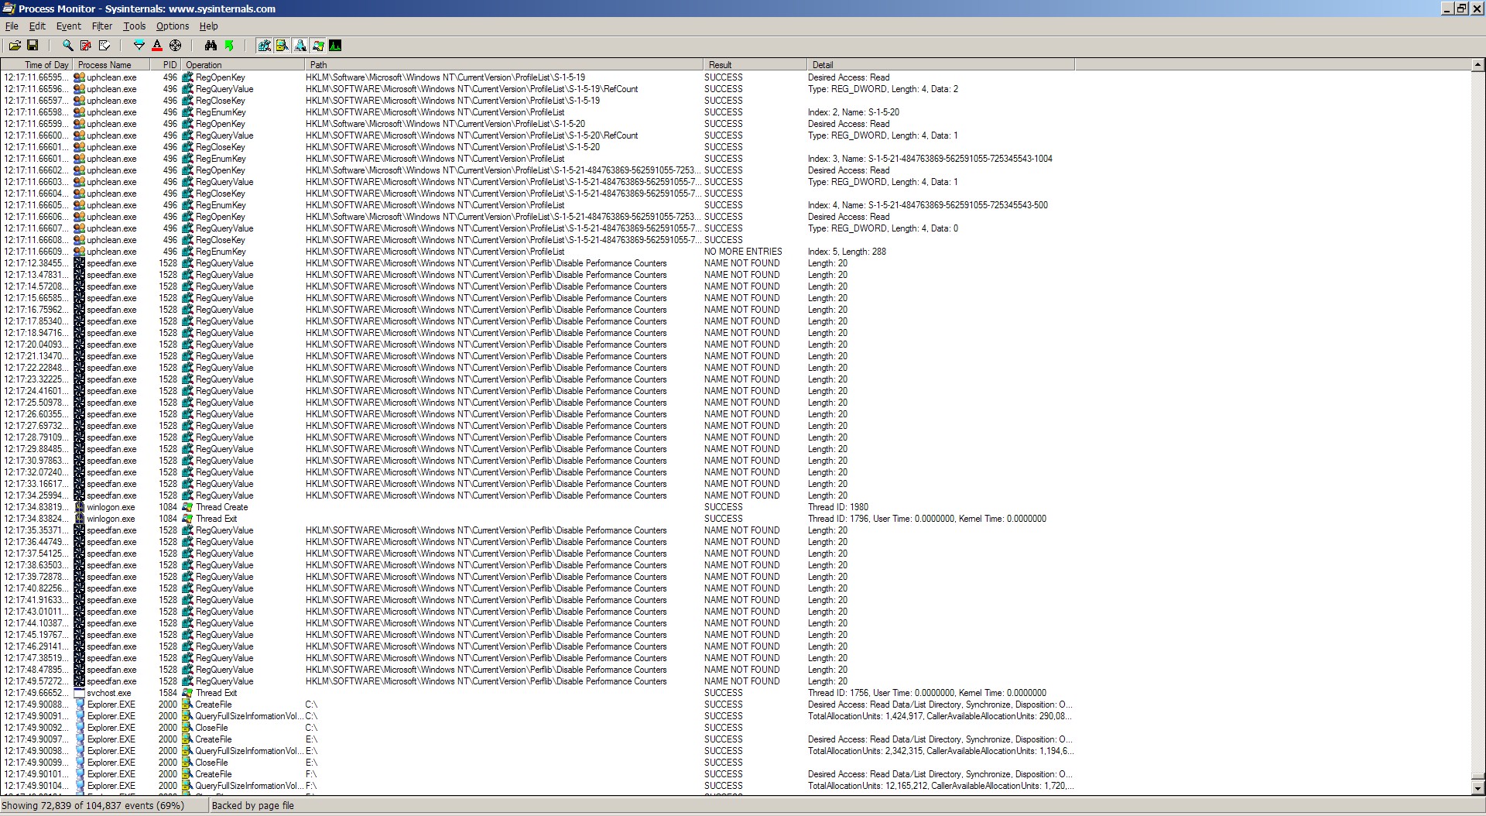The width and height of the screenshot is (1486, 816).
Task: Click the Process Name column header
Action: point(111,65)
